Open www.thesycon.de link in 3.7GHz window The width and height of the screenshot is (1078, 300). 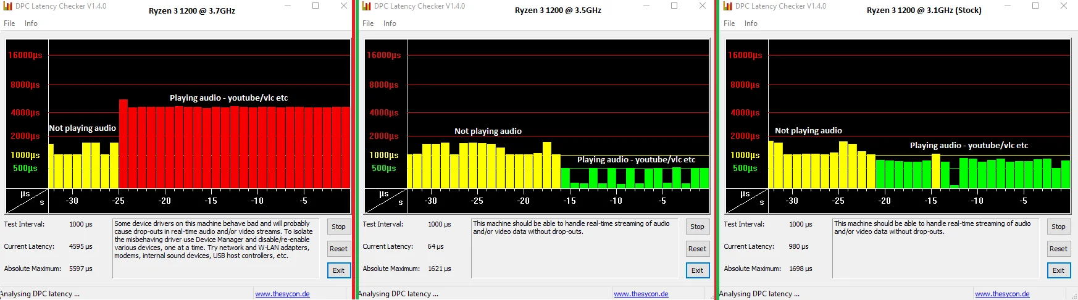[x=282, y=294]
